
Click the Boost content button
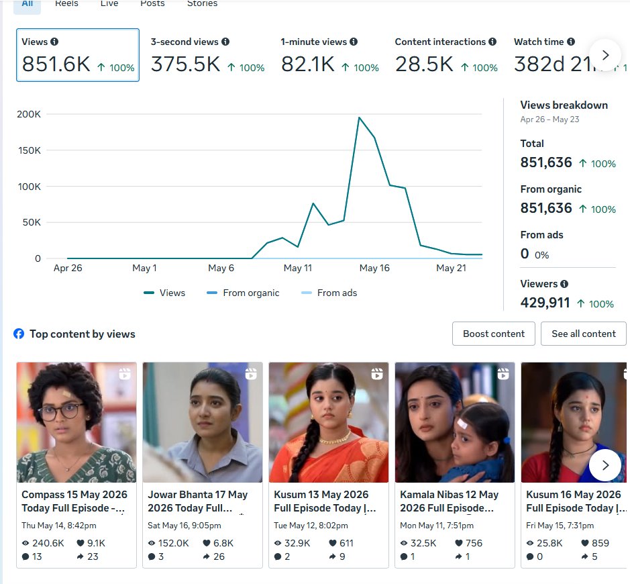point(494,334)
